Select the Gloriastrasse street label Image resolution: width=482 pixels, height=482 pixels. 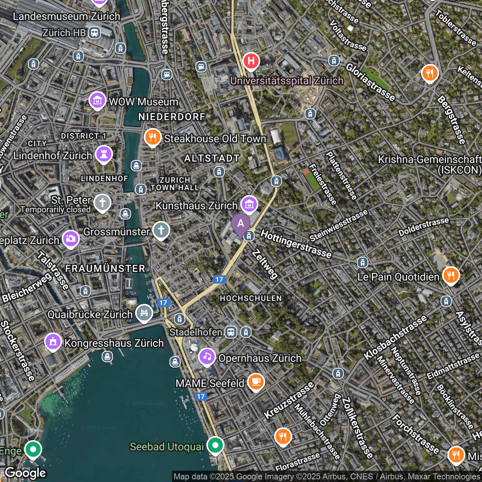pos(371,82)
